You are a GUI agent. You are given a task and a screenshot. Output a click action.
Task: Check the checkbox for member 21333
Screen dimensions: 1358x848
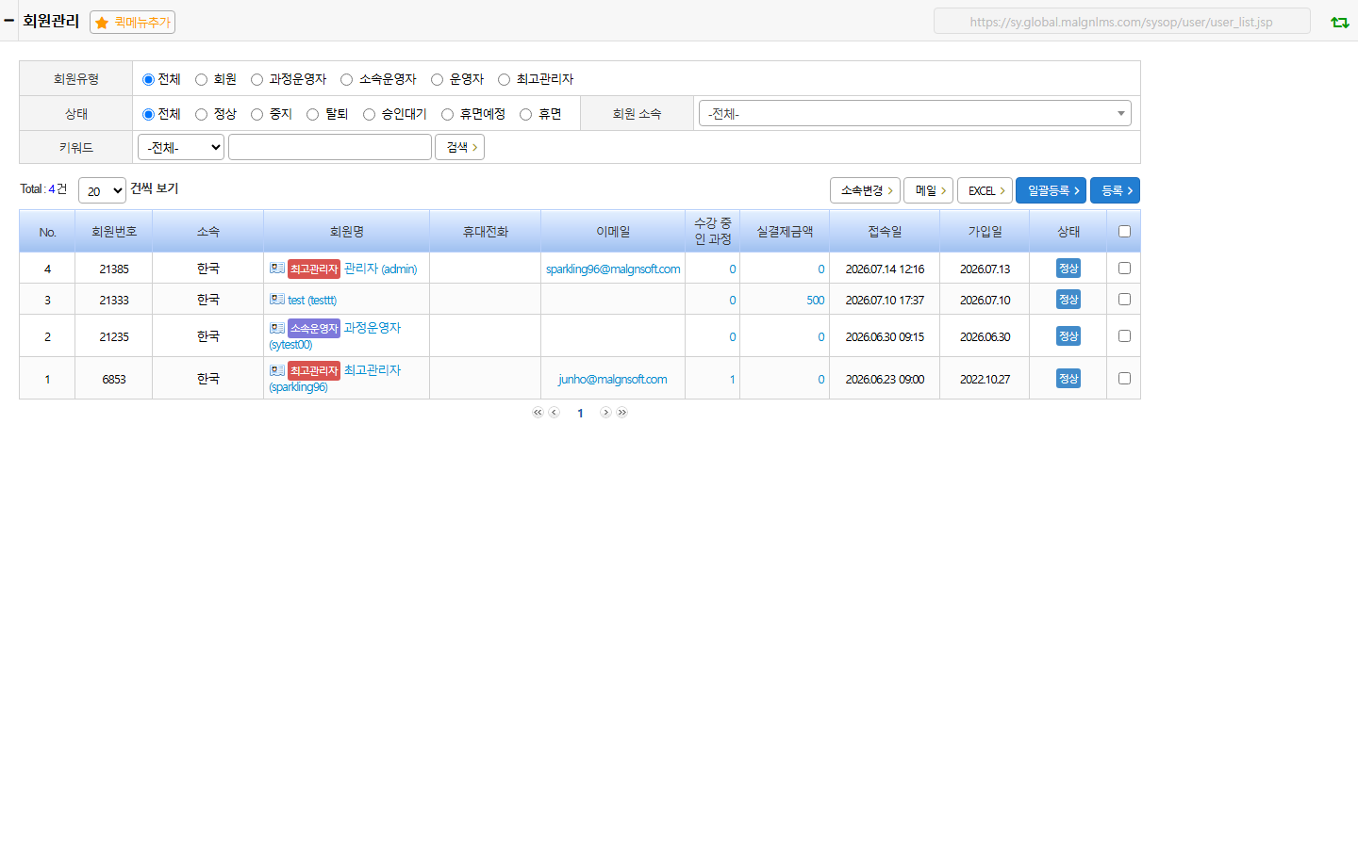(x=1124, y=300)
